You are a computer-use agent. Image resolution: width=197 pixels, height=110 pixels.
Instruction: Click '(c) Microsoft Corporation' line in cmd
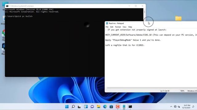pyautogui.click(x=32, y=12)
